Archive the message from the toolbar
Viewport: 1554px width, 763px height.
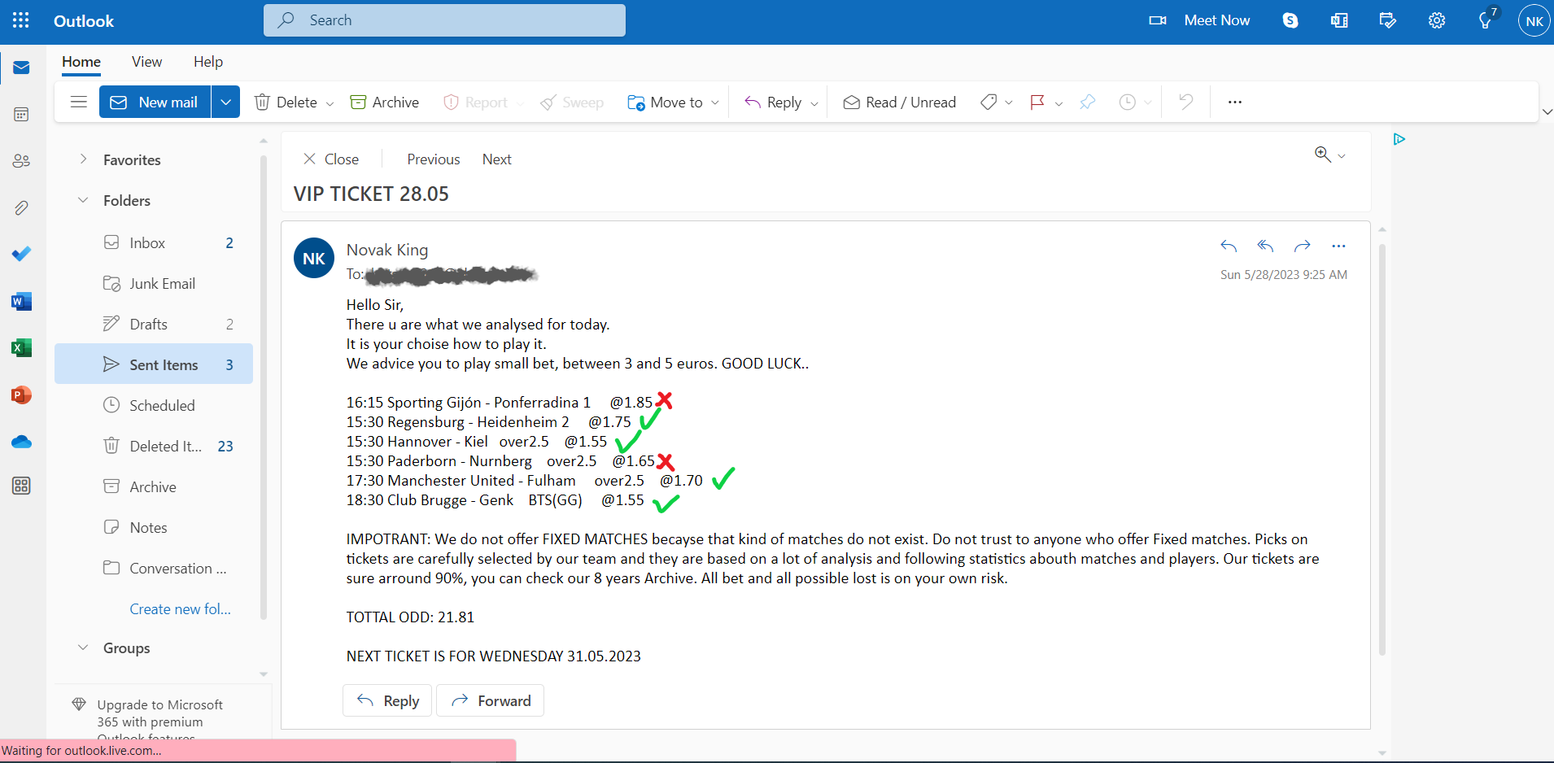point(385,102)
